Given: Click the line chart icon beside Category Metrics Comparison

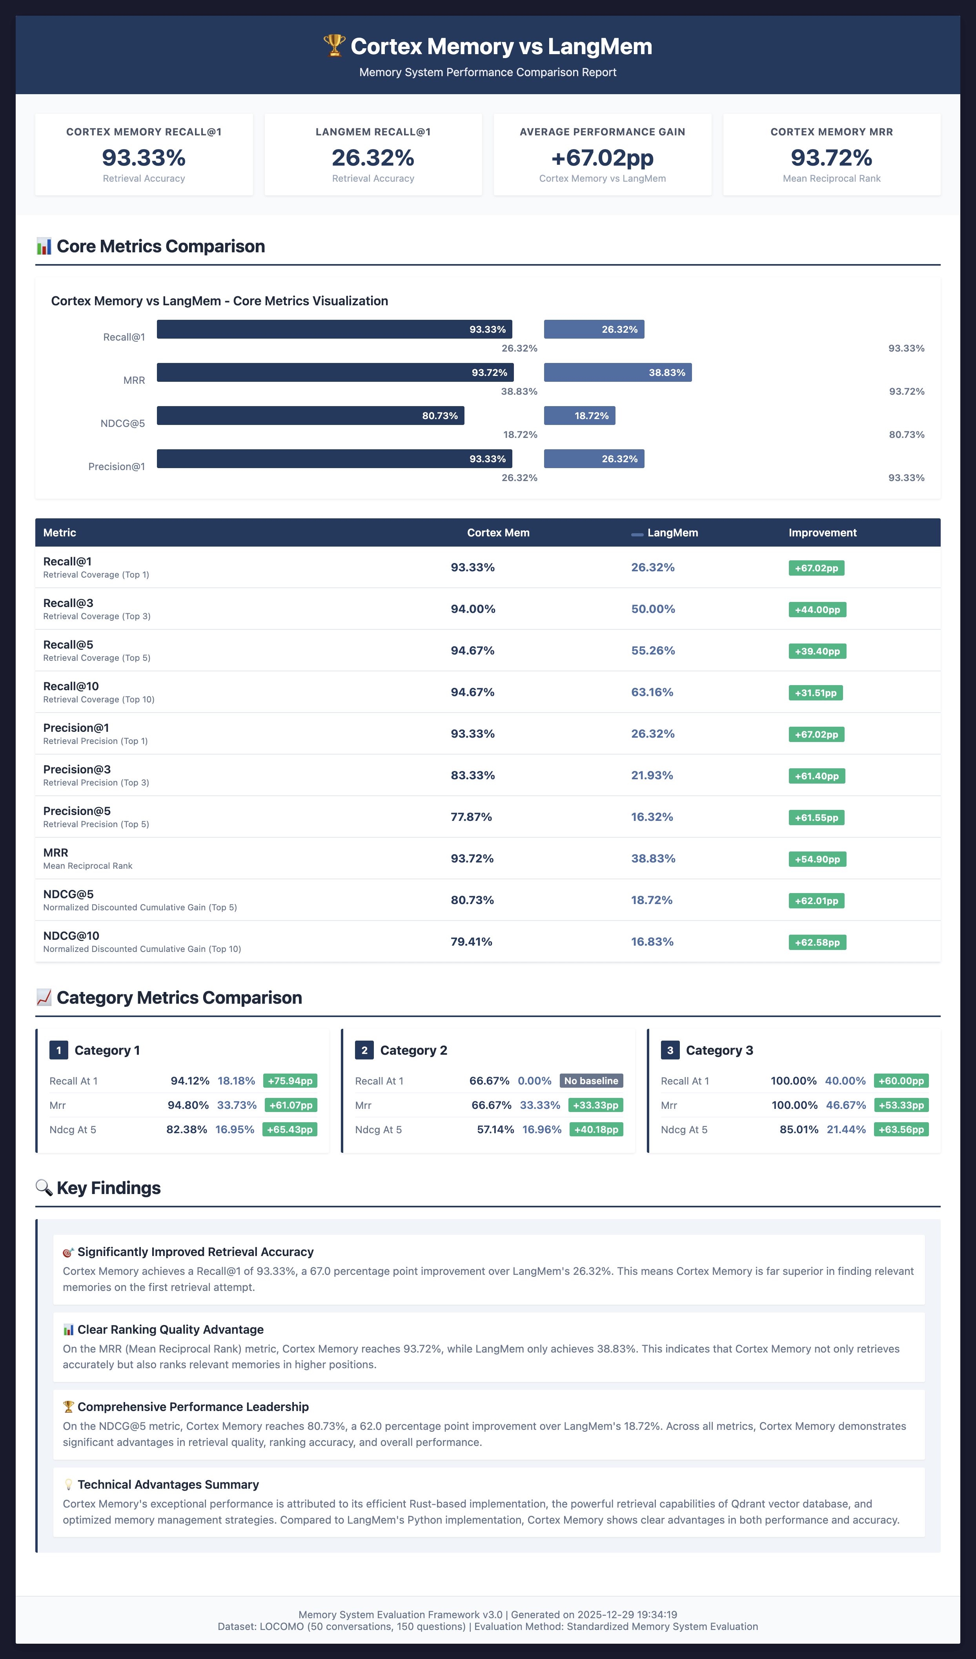Looking at the screenshot, I should [x=44, y=997].
